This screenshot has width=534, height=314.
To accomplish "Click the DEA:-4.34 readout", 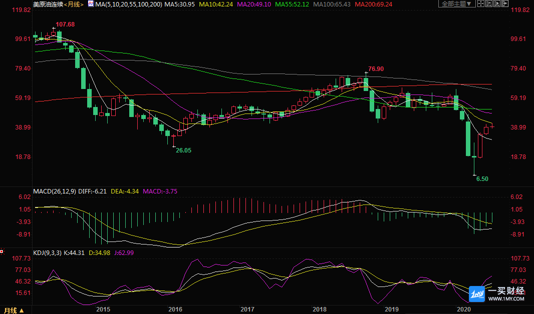I will point(125,191).
